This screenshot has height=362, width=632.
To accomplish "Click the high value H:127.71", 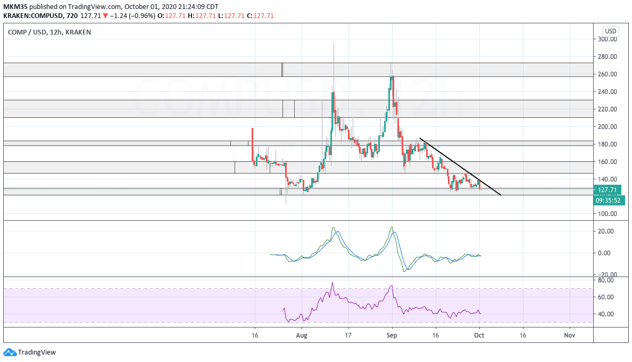I will (x=202, y=16).
